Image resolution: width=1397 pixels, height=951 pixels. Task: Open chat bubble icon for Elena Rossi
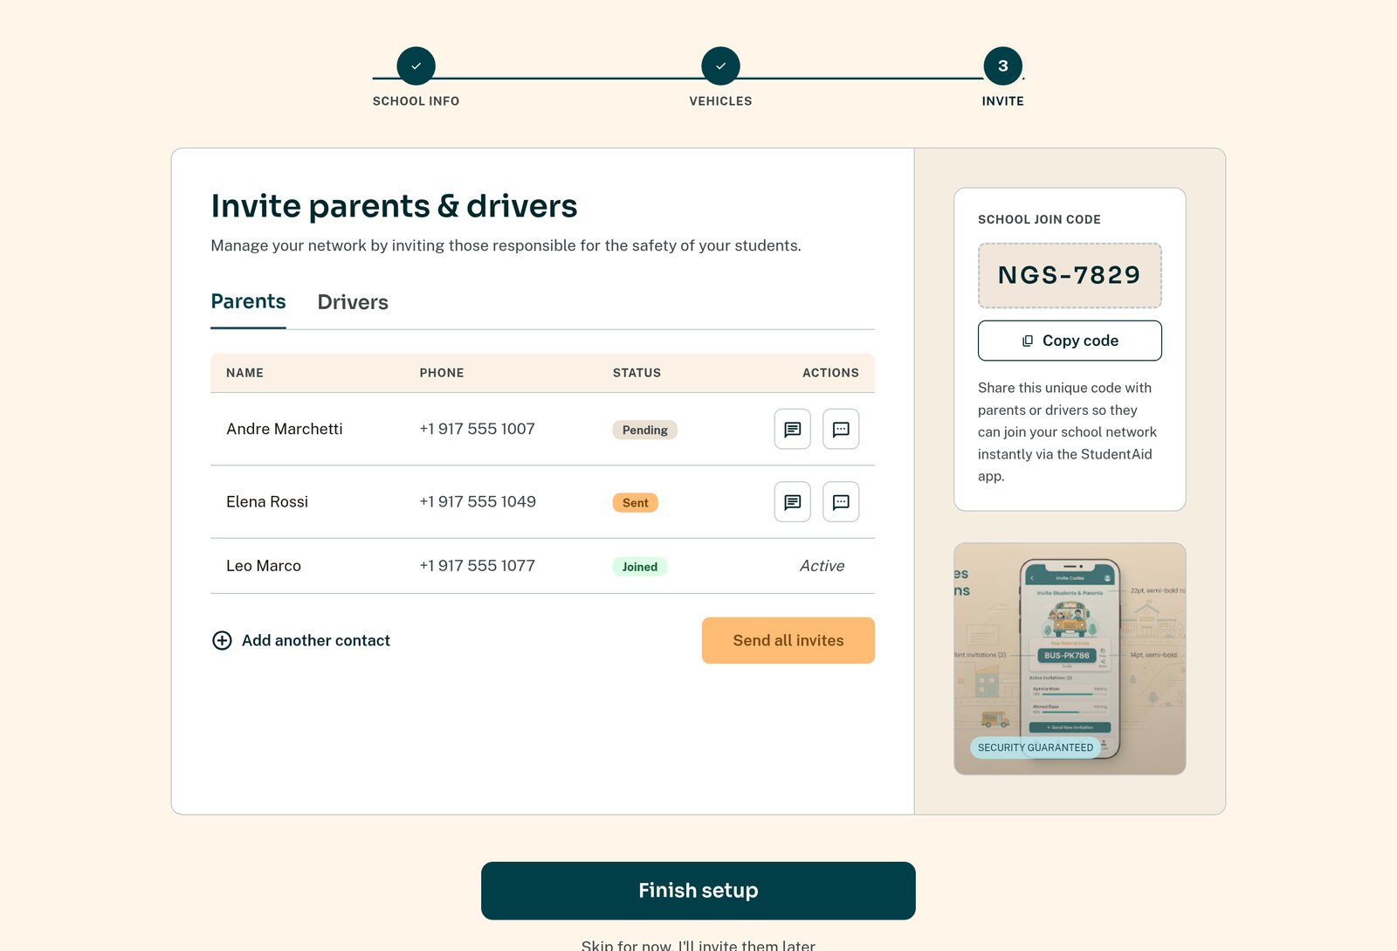point(841,502)
